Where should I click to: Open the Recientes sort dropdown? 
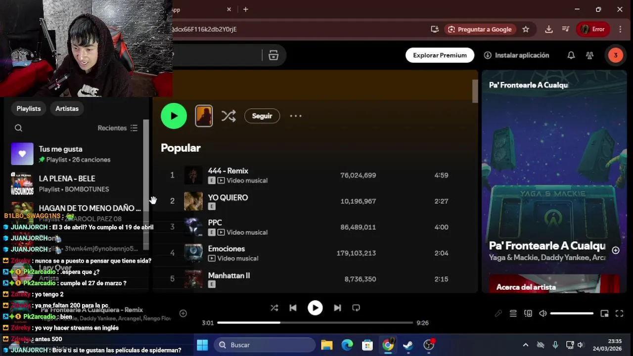pyautogui.click(x=118, y=128)
